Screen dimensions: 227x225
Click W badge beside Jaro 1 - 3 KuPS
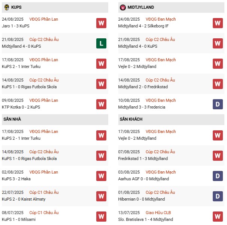point(101,23)
